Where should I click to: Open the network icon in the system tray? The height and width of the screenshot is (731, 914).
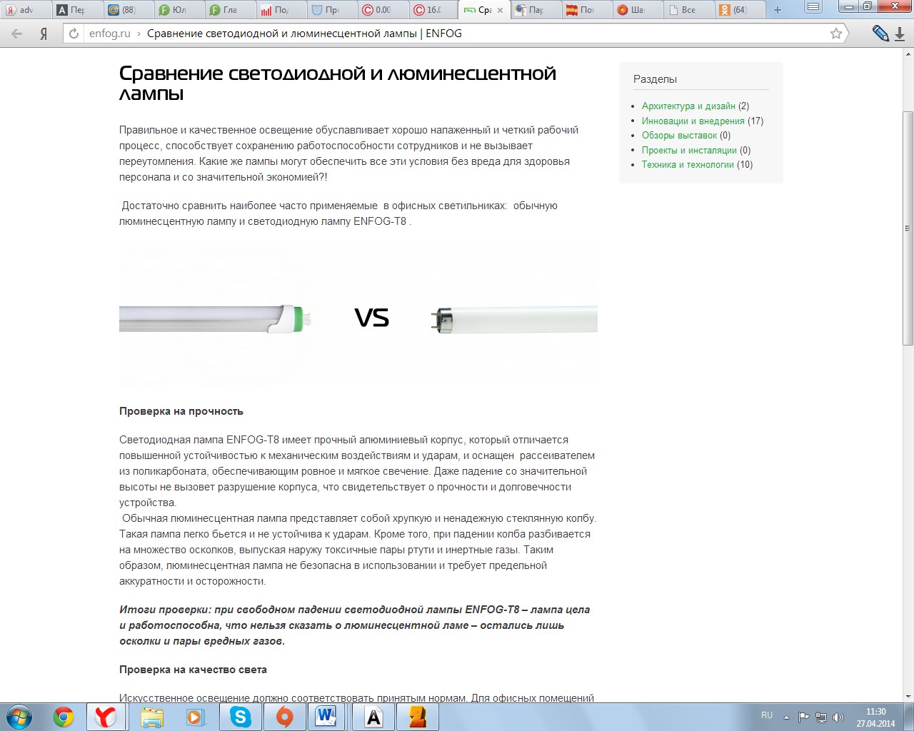click(x=821, y=717)
